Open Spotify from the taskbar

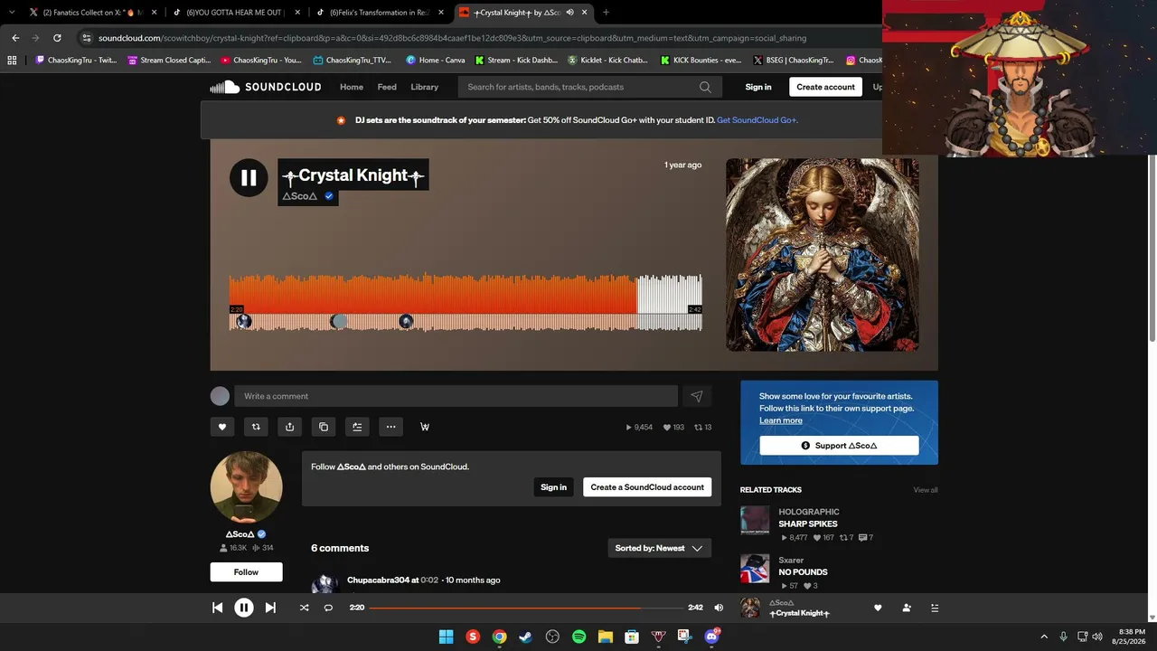tap(579, 637)
